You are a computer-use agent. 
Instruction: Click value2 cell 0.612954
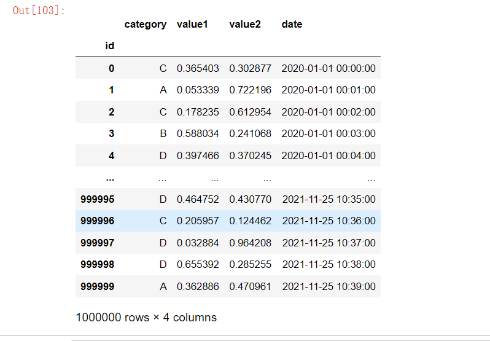point(251,112)
